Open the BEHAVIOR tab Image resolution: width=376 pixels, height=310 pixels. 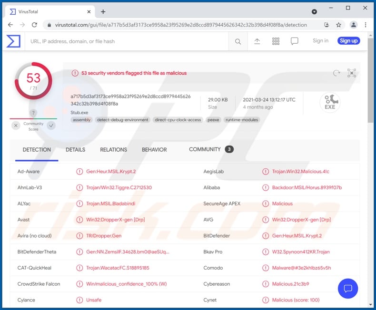click(154, 150)
